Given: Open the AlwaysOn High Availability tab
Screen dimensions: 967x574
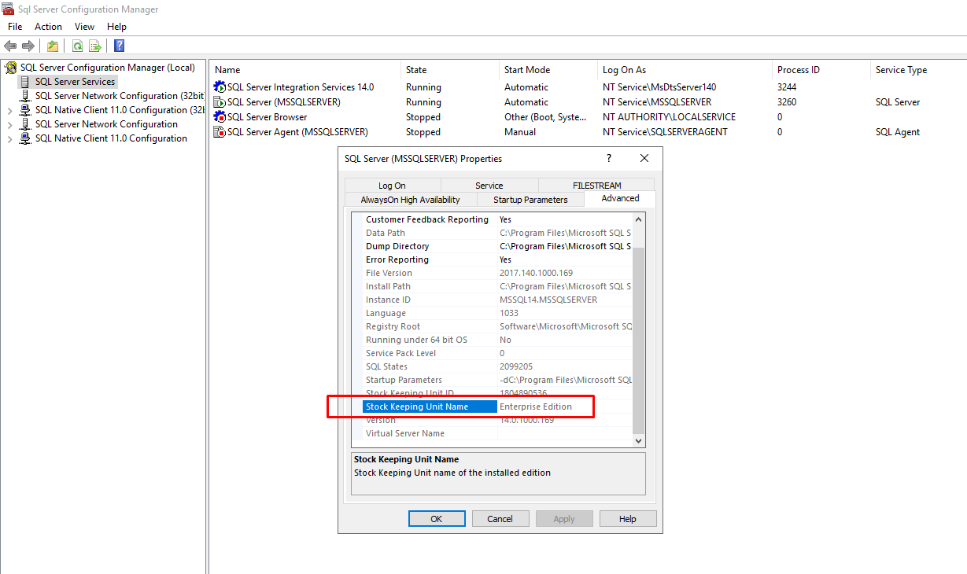Looking at the screenshot, I should (410, 200).
